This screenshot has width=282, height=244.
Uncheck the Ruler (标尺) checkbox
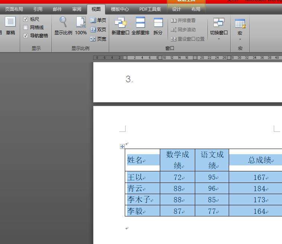(x=25, y=19)
